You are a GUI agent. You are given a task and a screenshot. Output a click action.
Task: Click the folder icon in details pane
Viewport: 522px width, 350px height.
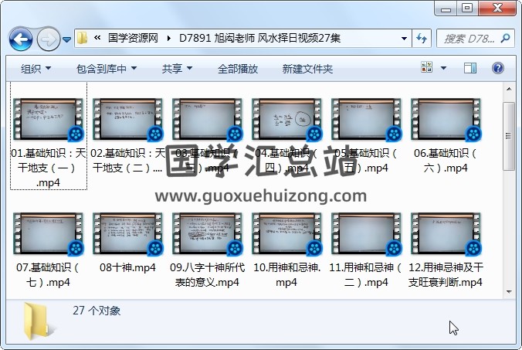38,321
